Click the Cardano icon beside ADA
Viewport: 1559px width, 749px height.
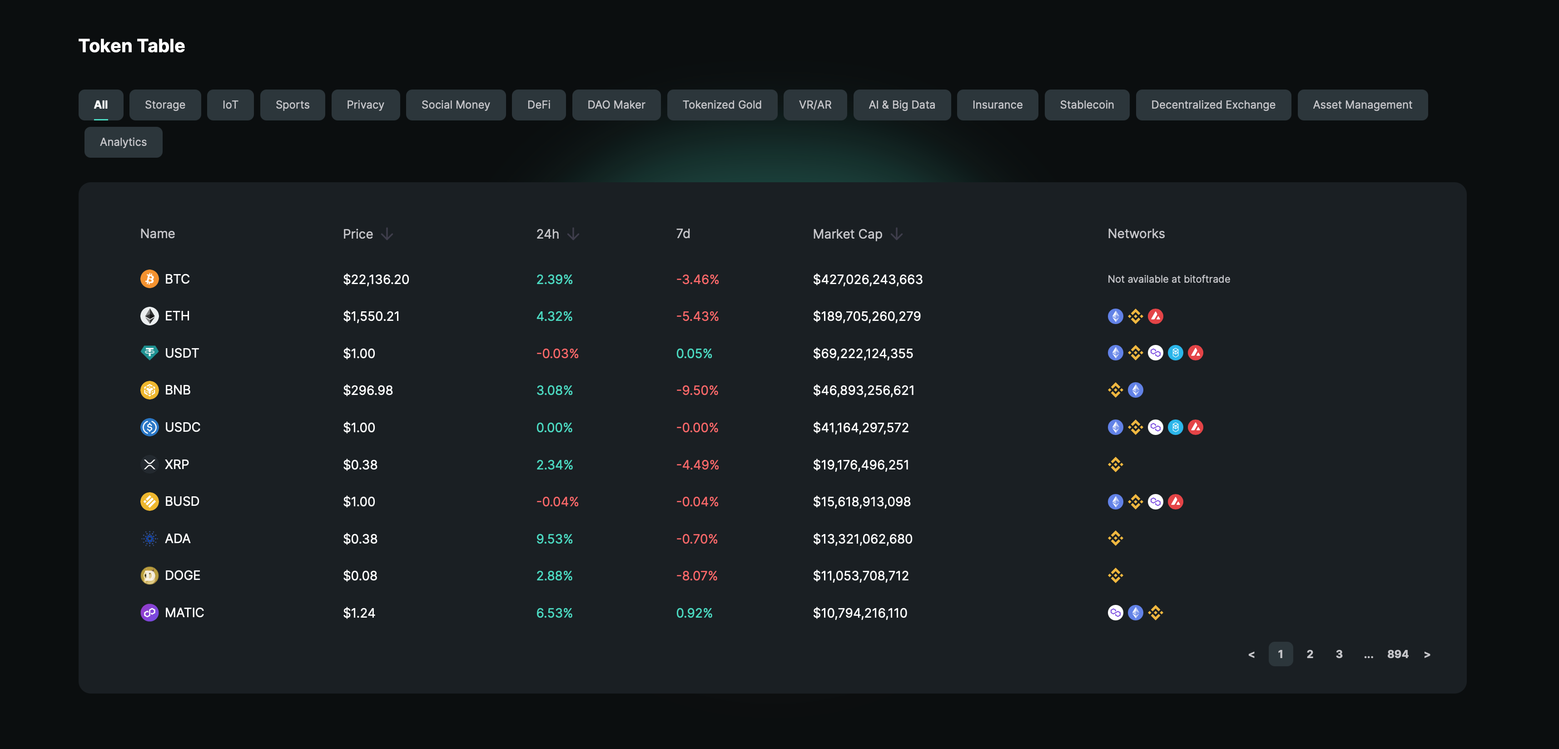click(x=149, y=538)
